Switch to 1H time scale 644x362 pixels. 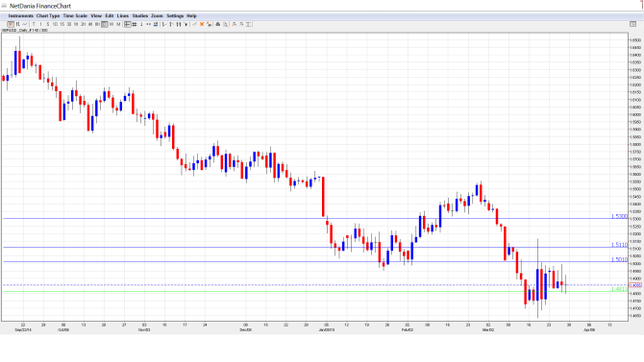tap(76, 25)
